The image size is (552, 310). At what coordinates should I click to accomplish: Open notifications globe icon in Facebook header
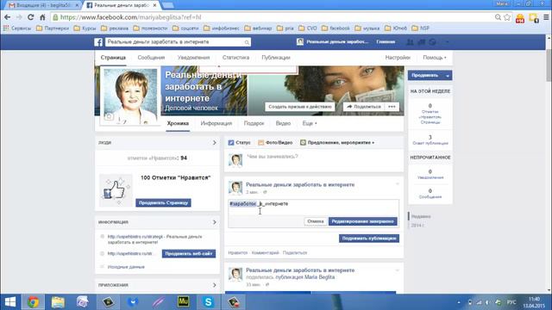(x=432, y=42)
